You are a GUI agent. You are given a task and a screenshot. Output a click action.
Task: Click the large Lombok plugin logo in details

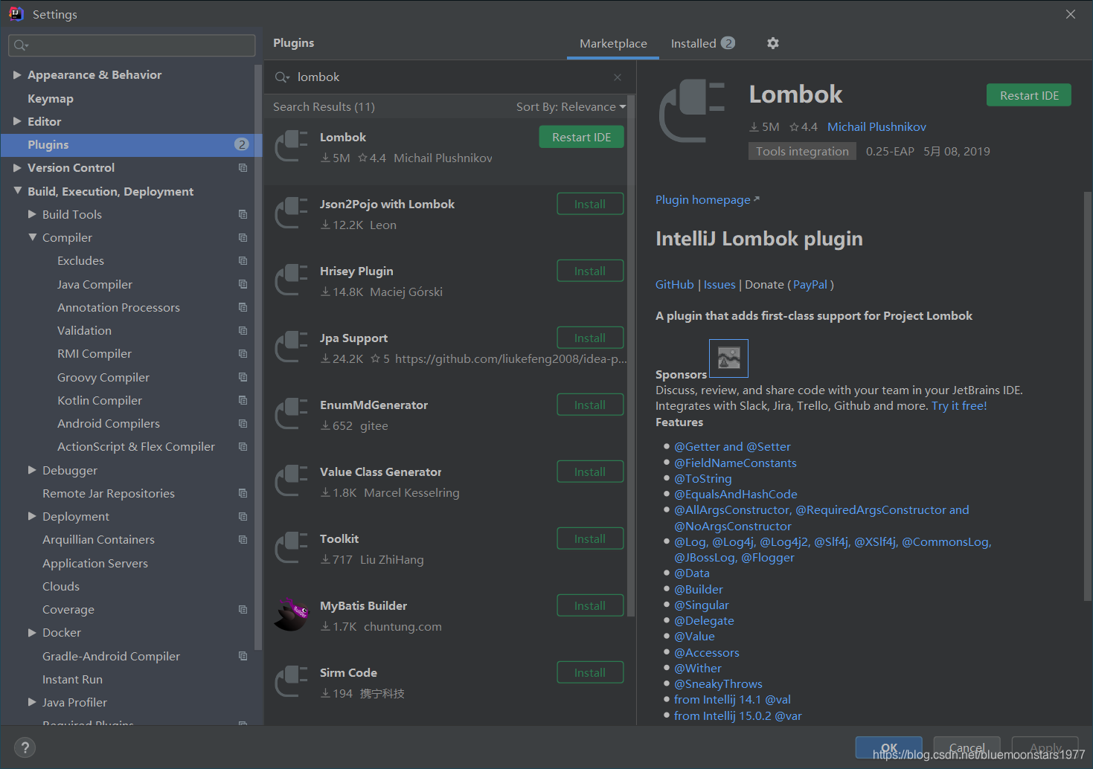click(692, 112)
